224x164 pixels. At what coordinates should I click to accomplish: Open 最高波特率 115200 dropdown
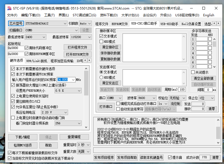coord(81,37)
